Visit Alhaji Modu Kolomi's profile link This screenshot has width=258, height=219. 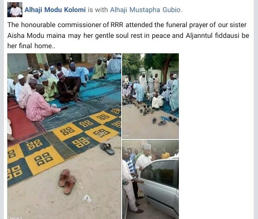coord(55,10)
